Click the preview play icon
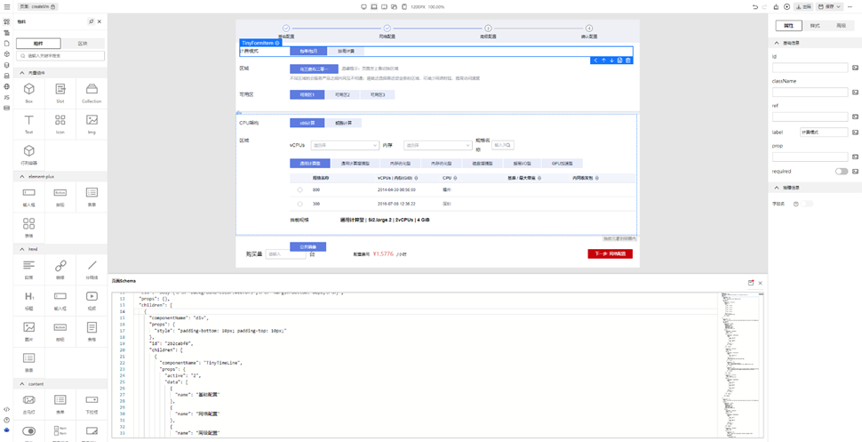The height and width of the screenshot is (442, 862). point(786,6)
